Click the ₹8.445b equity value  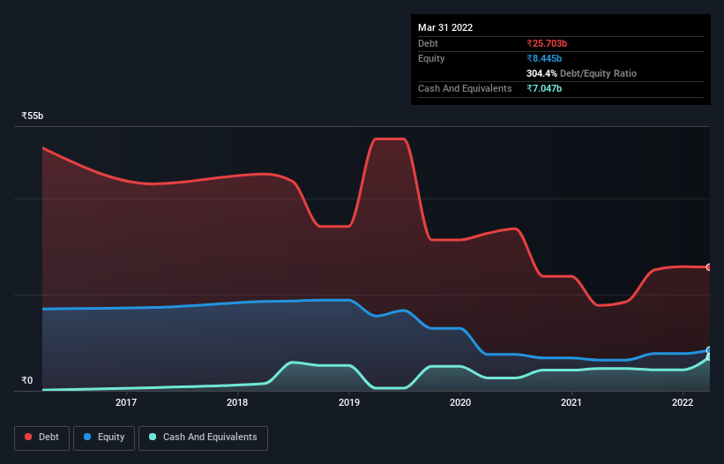(544, 58)
